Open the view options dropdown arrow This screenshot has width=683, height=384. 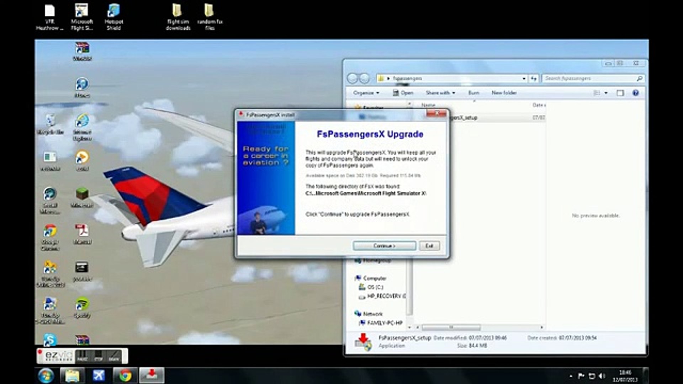click(x=606, y=93)
